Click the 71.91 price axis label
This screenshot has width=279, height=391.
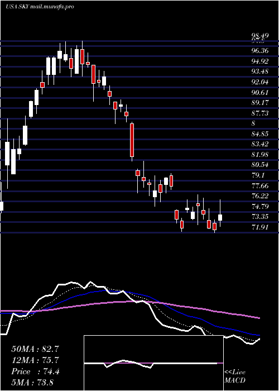pos(260,227)
